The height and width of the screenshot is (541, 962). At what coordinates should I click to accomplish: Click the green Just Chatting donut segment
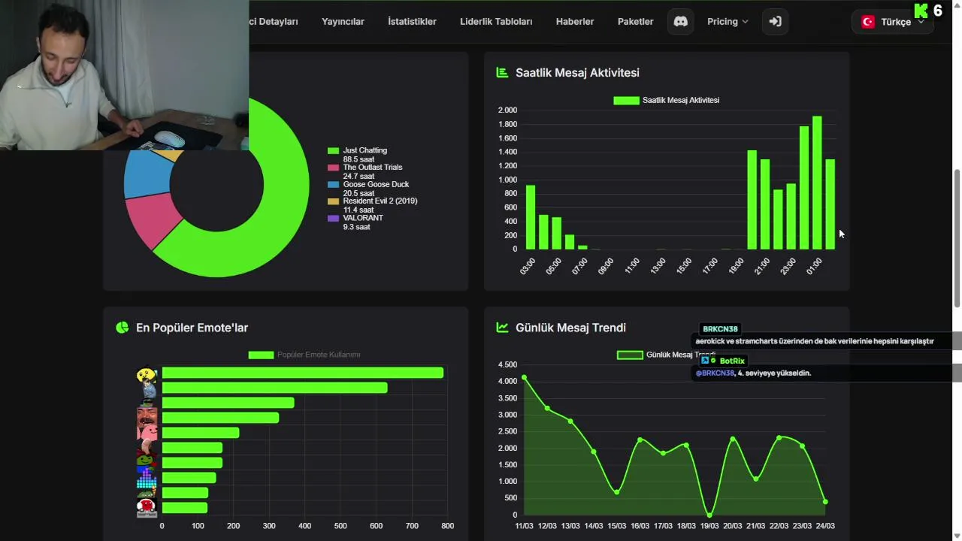[x=286, y=188]
